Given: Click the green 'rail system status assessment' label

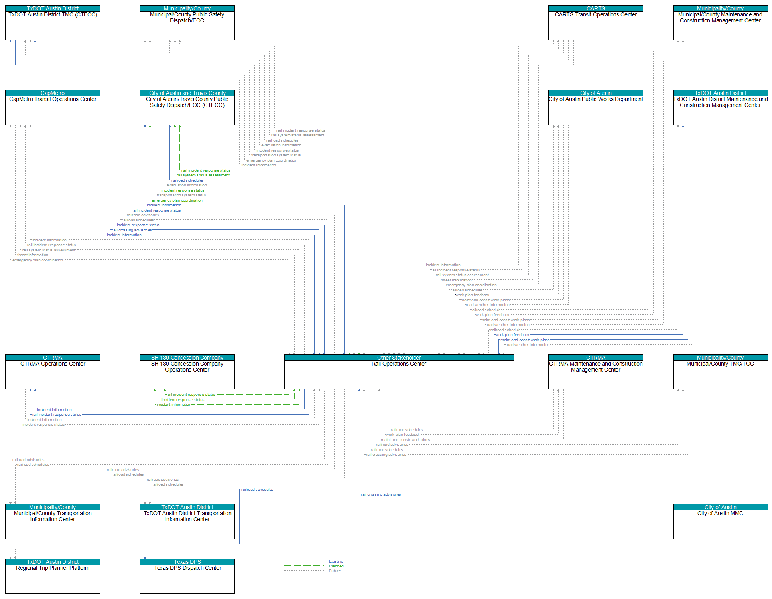Looking at the screenshot, I should [x=203, y=175].
